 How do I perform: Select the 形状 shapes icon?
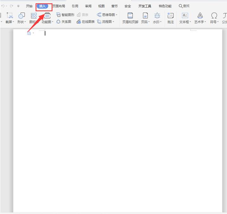click(x=22, y=16)
